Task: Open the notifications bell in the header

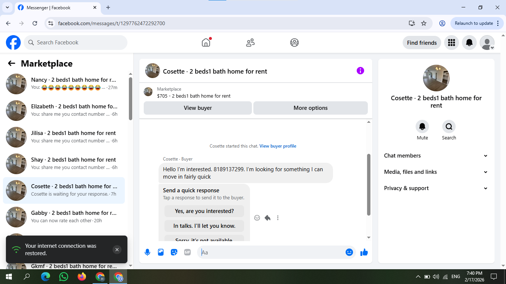Action: coord(469,43)
